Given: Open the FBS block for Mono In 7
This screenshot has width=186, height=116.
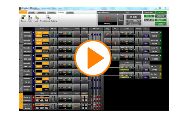Looking at the screenshot, I should (84, 80).
